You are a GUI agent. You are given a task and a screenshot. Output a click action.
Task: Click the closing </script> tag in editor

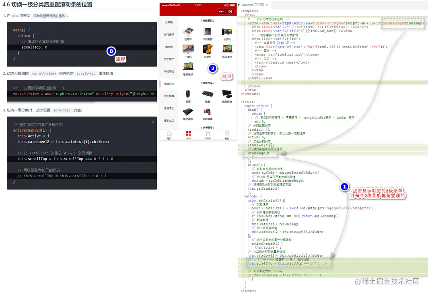[x=249, y=291]
